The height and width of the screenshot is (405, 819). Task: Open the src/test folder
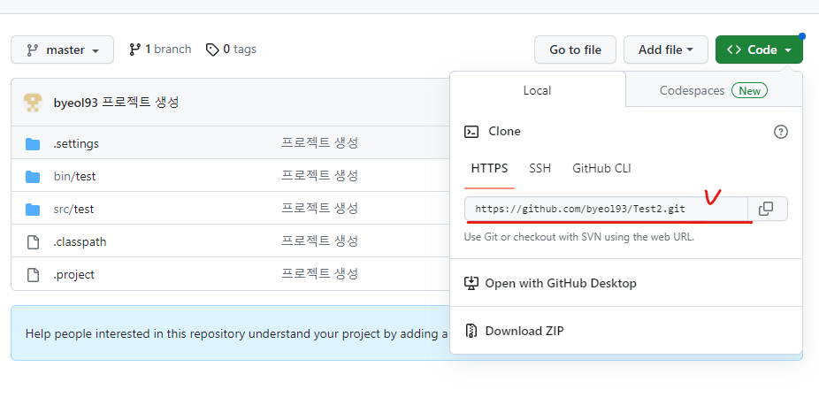(73, 210)
